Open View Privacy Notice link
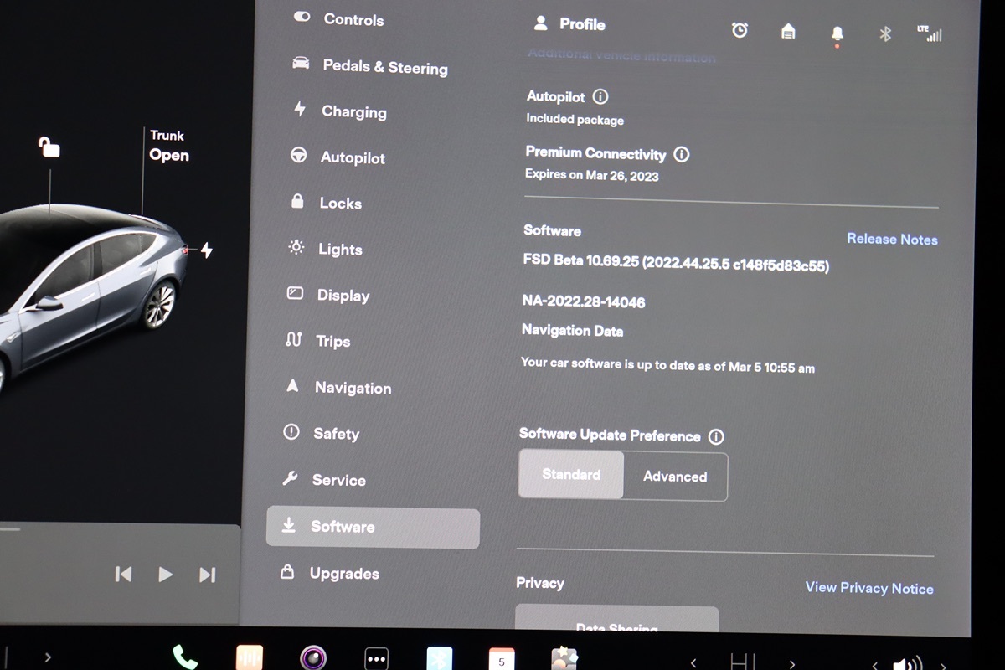The image size is (1005, 670). pyautogui.click(x=868, y=588)
